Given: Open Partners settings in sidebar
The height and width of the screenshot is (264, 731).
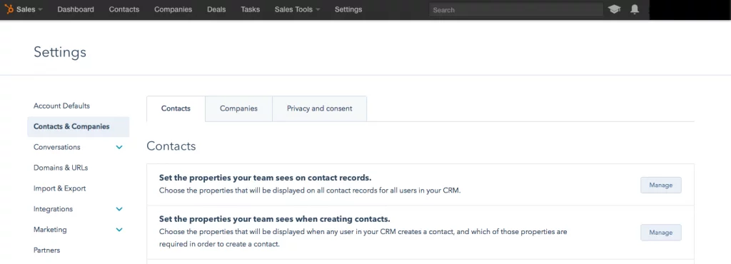Looking at the screenshot, I should click(x=46, y=250).
